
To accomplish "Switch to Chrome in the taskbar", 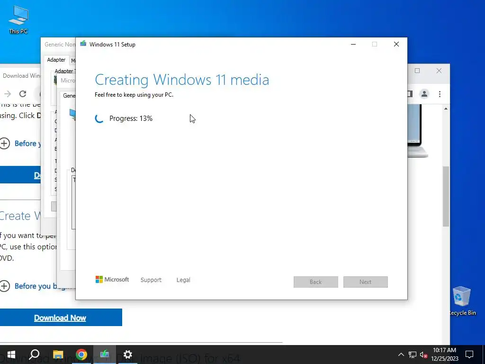I will click(x=81, y=355).
